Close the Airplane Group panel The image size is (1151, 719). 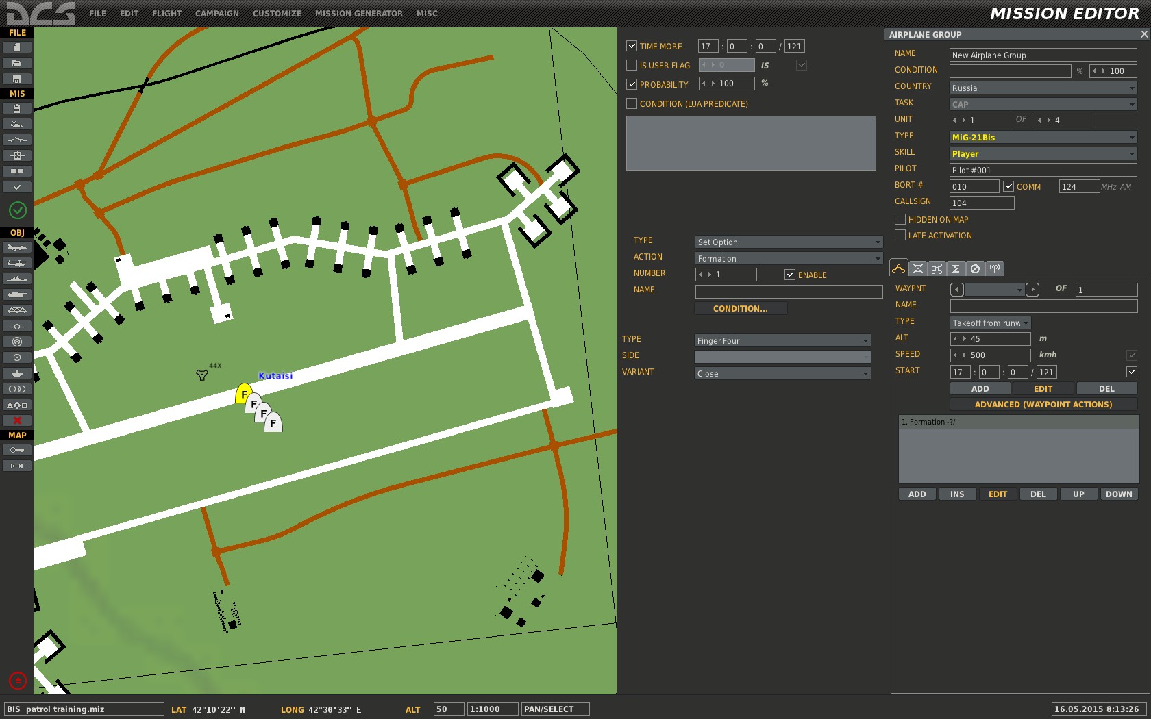coord(1143,34)
